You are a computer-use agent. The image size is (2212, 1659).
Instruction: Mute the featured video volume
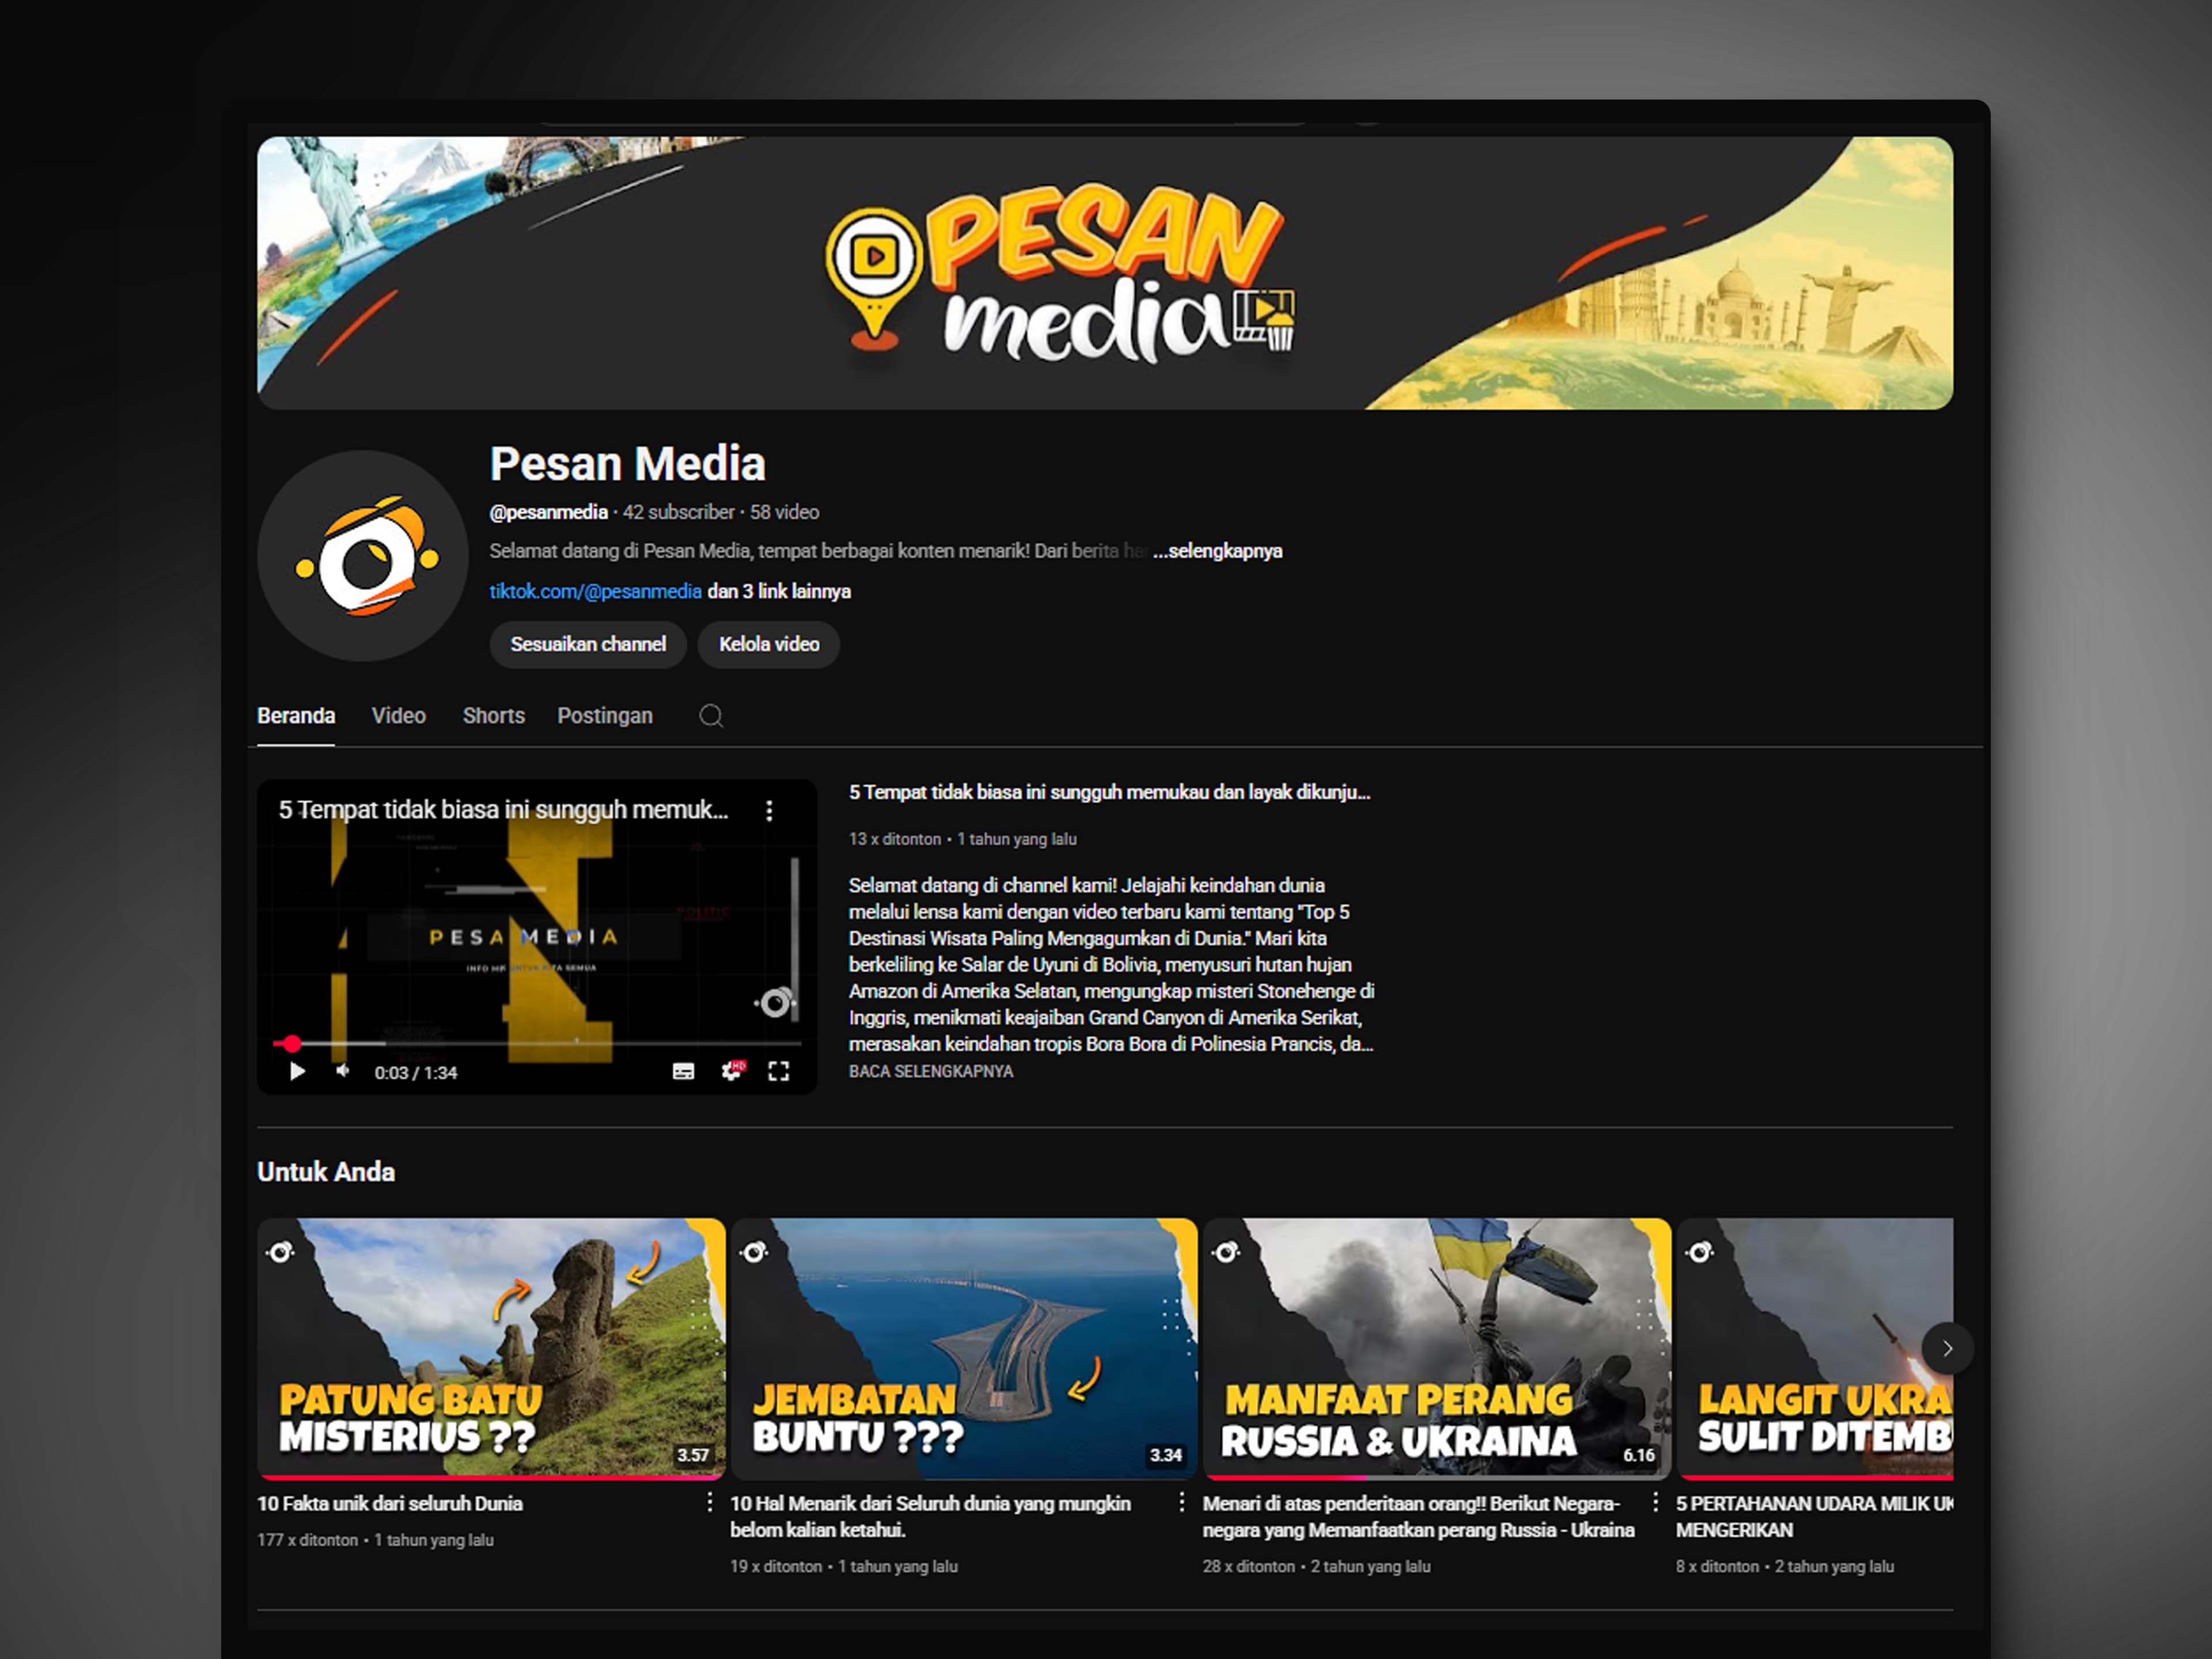click(343, 1072)
